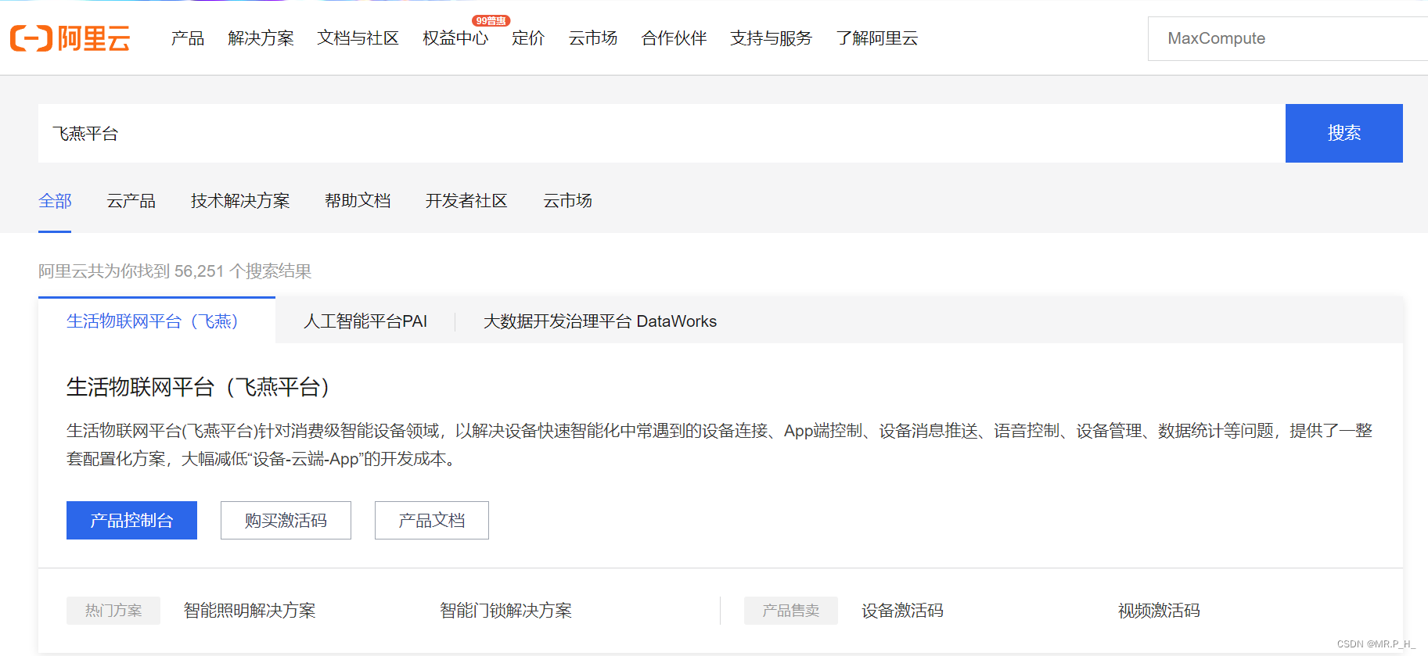This screenshot has width=1428, height=656.
Task: Open the 了解阿里云 menu
Action: click(876, 38)
